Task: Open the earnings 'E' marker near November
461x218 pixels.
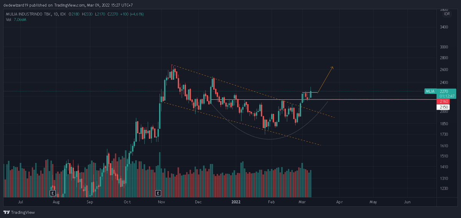Action: pyautogui.click(x=158, y=193)
